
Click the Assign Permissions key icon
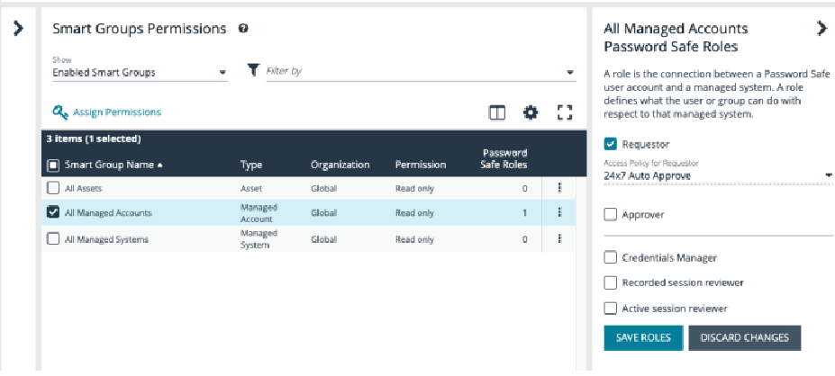tap(60, 112)
